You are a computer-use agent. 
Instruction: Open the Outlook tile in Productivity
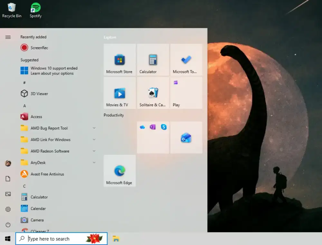point(186,138)
